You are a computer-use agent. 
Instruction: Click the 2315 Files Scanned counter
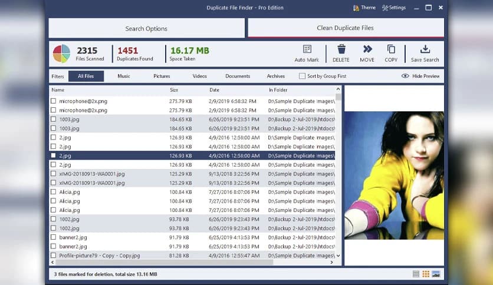(90, 54)
